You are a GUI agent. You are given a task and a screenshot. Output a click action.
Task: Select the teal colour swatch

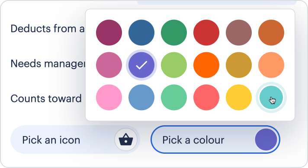tap(271, 98)
